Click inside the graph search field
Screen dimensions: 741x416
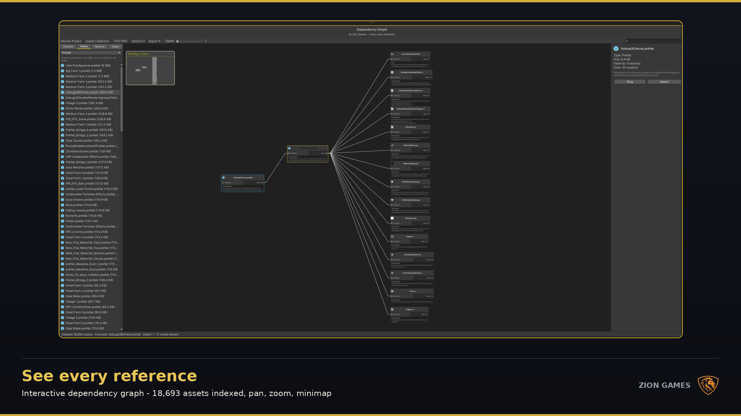(653, 41)
